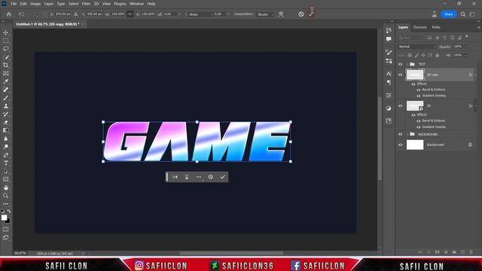Select the Brush tool

6,98
